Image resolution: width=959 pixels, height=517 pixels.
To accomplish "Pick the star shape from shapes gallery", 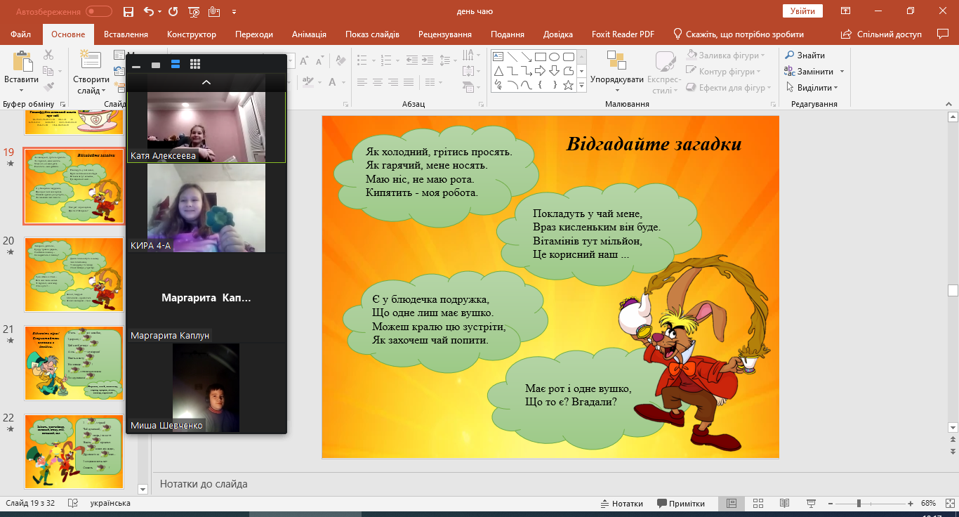I will click(569, 85).
